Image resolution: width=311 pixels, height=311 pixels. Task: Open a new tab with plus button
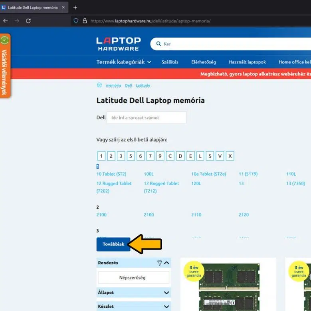pos(75,8)
